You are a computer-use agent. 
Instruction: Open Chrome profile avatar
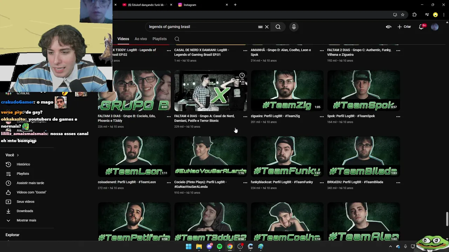435,15
